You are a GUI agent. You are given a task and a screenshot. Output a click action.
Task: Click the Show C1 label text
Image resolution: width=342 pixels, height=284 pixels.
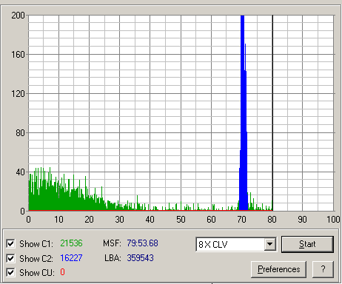coord(36,244)
